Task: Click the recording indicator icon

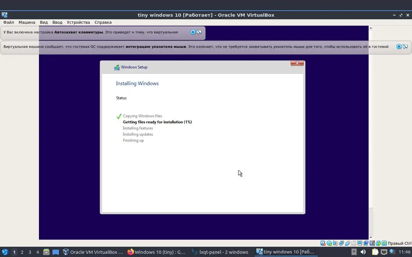Action: (x=366, y=243)
